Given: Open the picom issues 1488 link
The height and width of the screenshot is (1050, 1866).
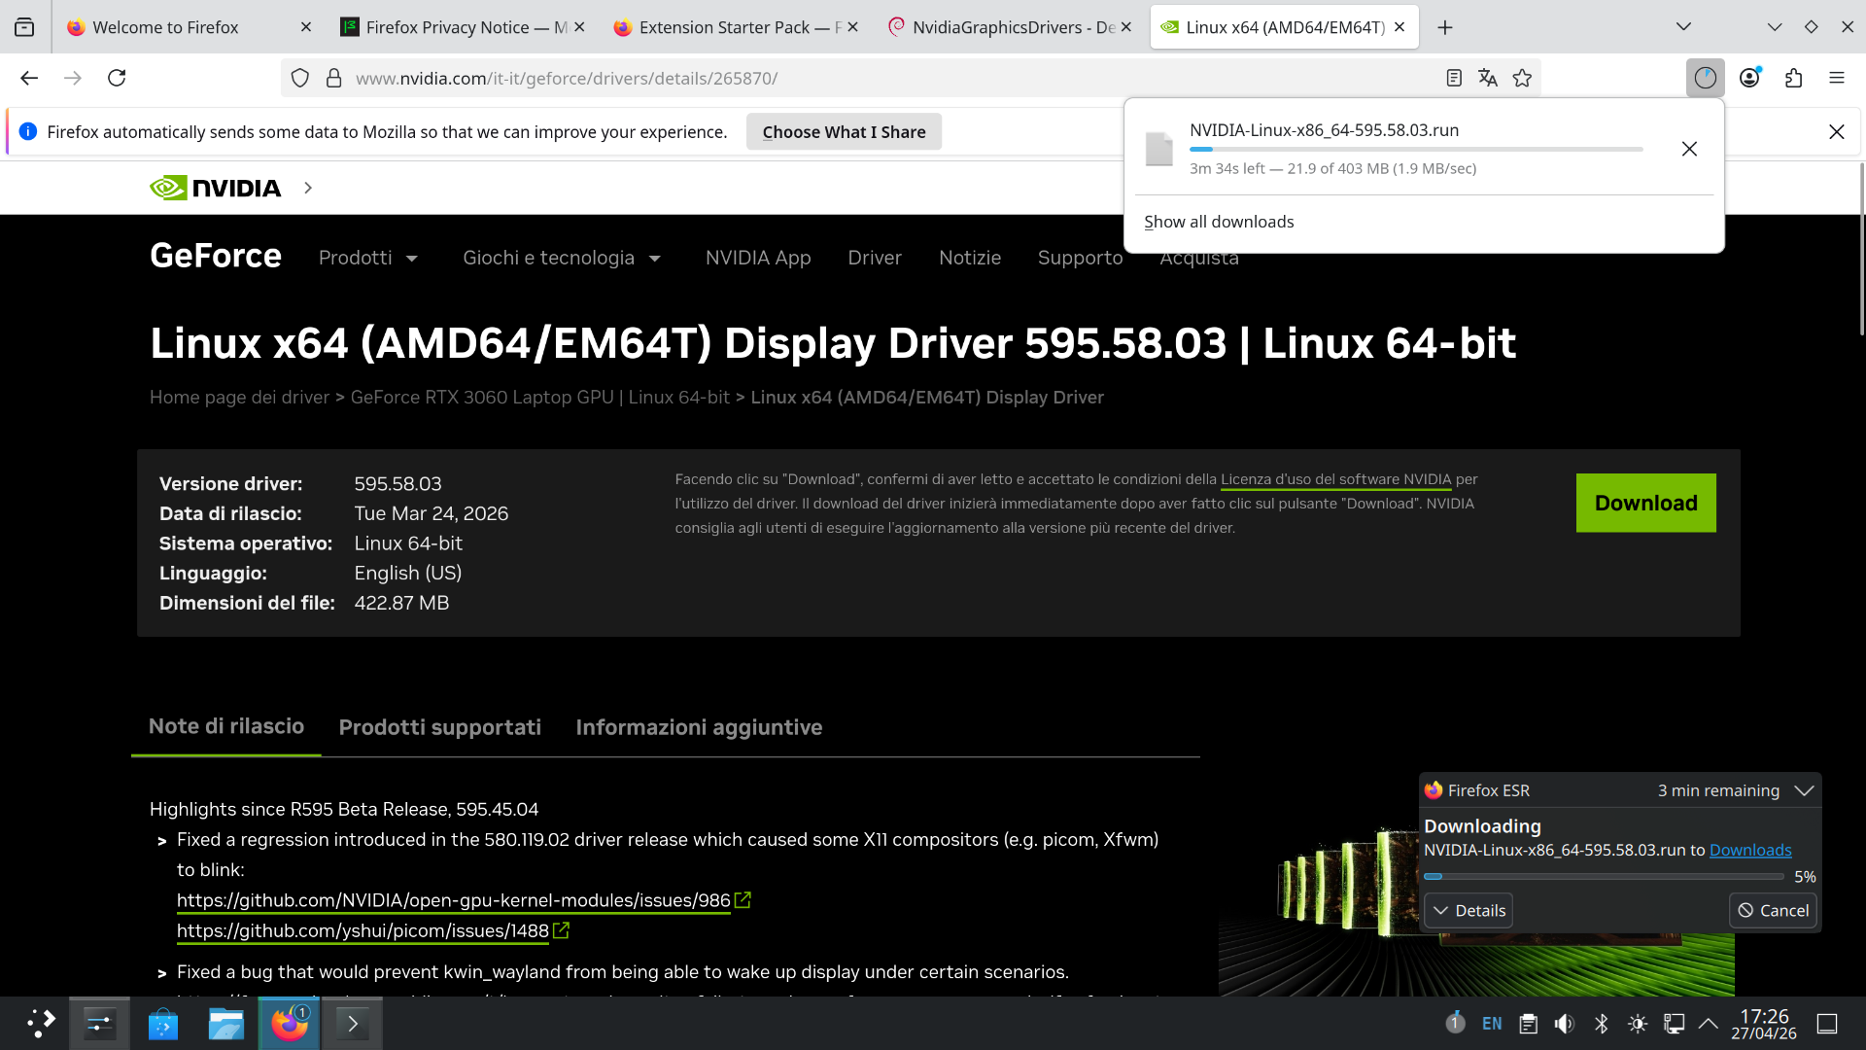Looking at the screenshot, I should (363, 930).
